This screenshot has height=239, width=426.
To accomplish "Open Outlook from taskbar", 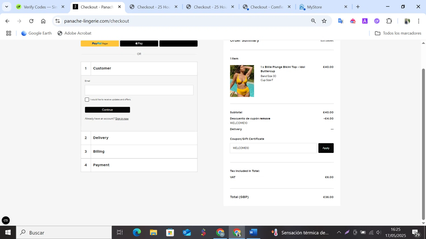I will (187, 232).
